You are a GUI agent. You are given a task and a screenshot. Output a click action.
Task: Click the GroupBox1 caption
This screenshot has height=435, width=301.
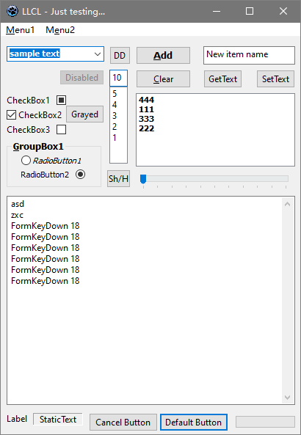[38, 147]
